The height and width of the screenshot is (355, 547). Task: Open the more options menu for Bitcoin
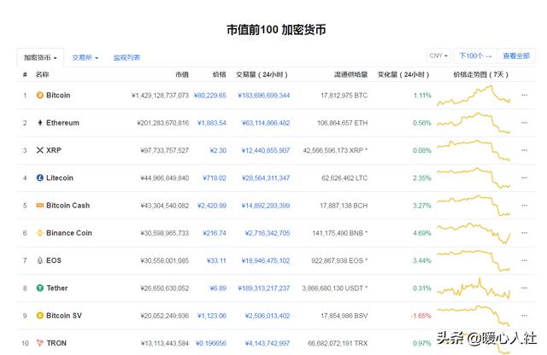524,95
